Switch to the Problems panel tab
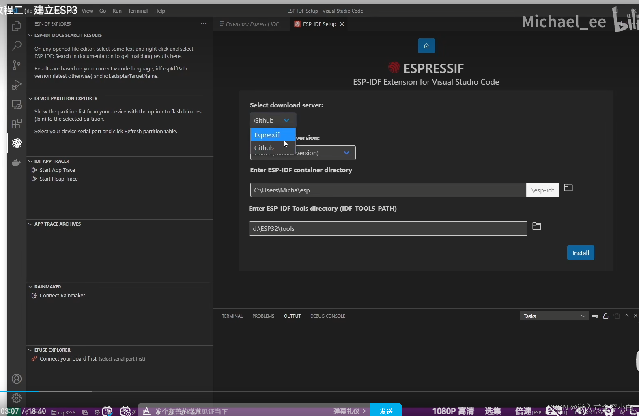 pyautogui.click(x=263, y=316)
